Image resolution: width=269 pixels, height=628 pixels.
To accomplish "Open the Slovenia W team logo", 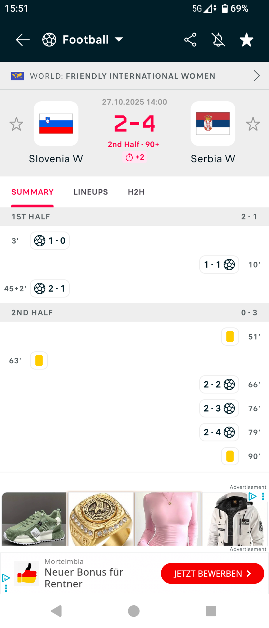I will point(56,124).
